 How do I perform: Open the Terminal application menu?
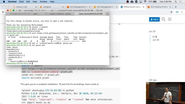(12, 2)
